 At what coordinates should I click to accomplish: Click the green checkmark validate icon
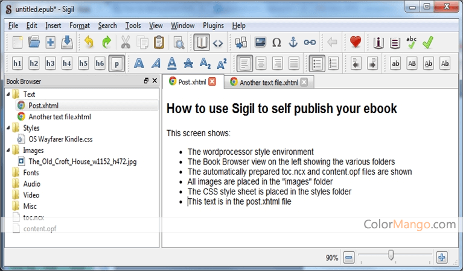click(428, 42)
